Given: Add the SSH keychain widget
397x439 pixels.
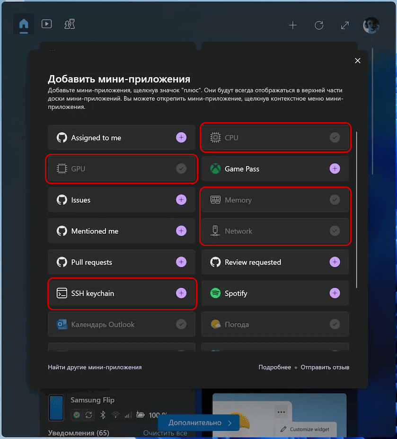Looking at the screenshot, I should click(x=181, y=293).
